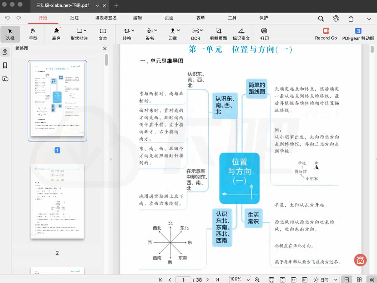The width and height of the screenshot is (377, 283).
Task: Open the 填表与签名 tab
Action: coord(106,18)
